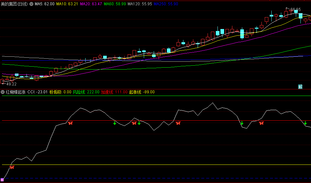Click the 49.22 low price label
The image size is (311, 183).
tap(11, 84)
